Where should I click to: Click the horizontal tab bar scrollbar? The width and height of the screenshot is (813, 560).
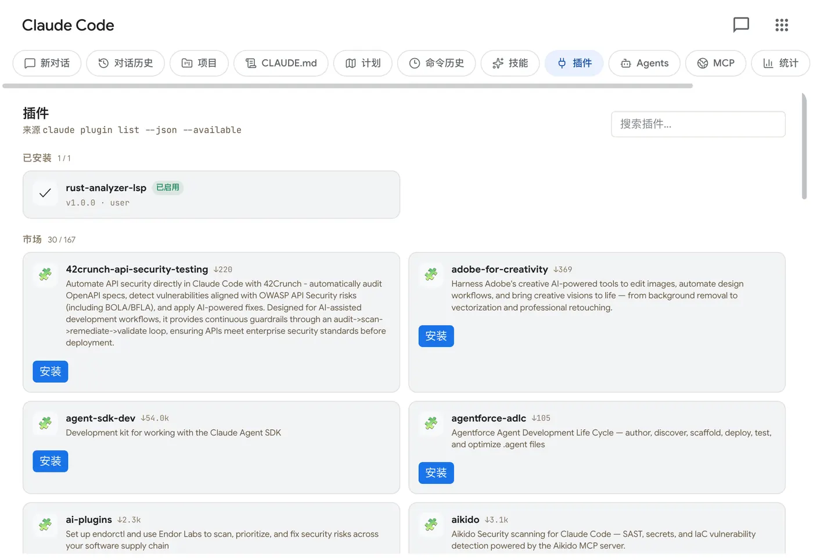tap(348, 86)
